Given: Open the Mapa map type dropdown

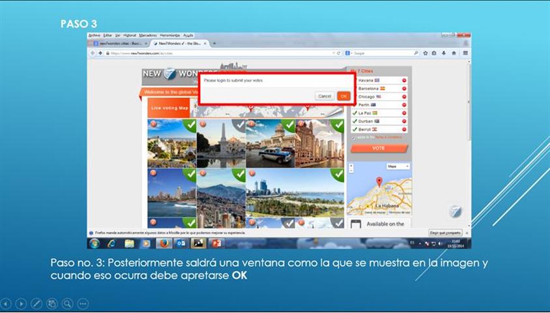Looking at the screenshot, I should click(x=398, y=166).
